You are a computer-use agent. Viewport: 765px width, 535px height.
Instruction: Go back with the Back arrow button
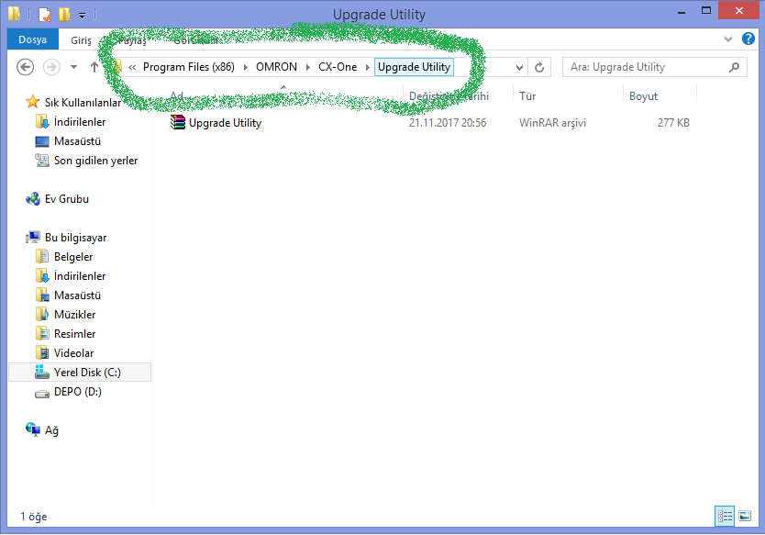click(x=26, y=67)
